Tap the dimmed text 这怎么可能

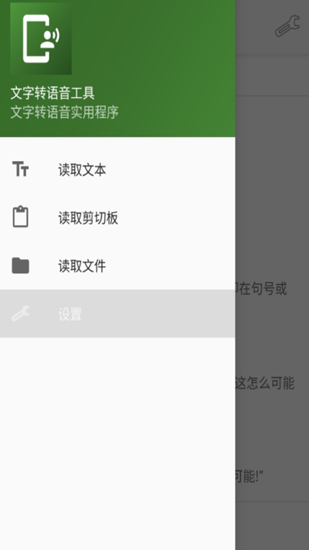coord(264,383)
